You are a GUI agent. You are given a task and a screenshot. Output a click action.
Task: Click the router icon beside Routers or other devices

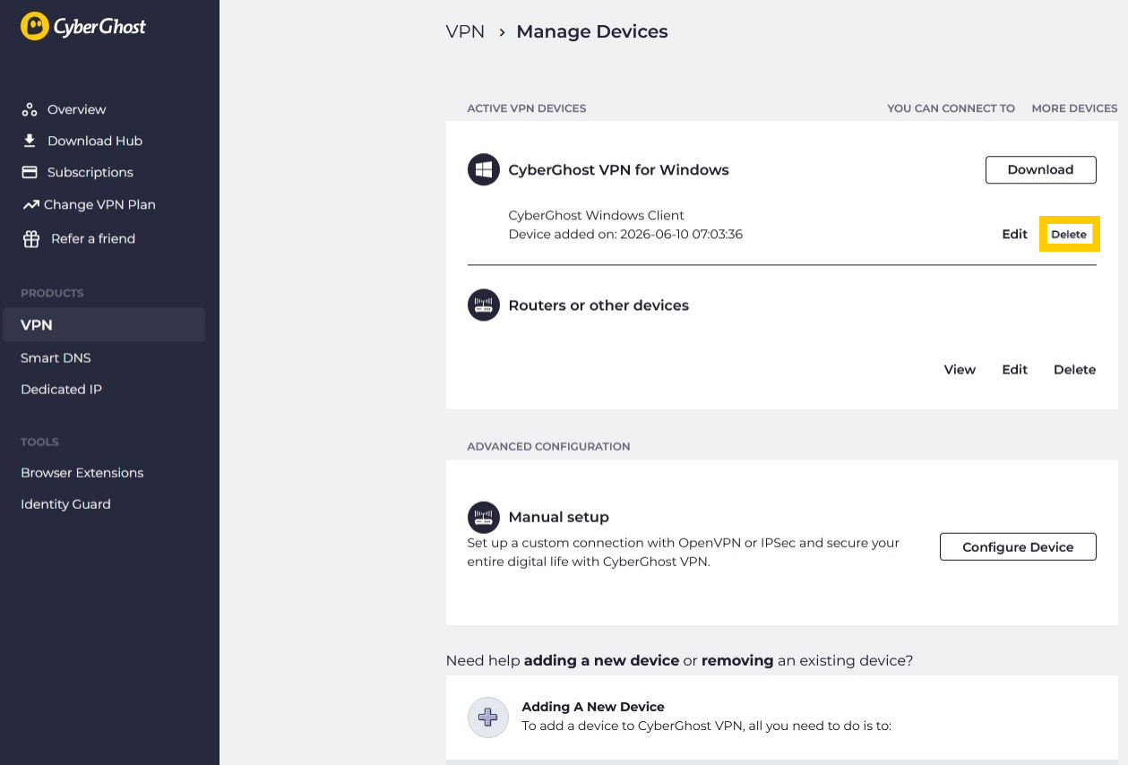coord(484,305)
